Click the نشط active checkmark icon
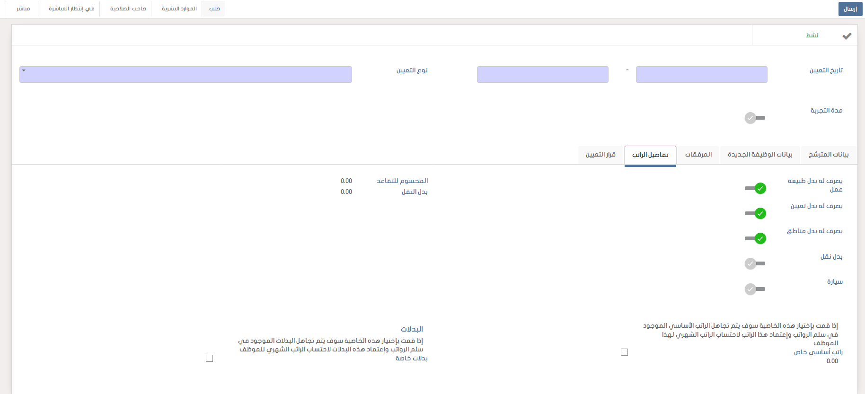The width and height of the screenshot is (865, 394). pyautogui.click(x=847, y=36)
